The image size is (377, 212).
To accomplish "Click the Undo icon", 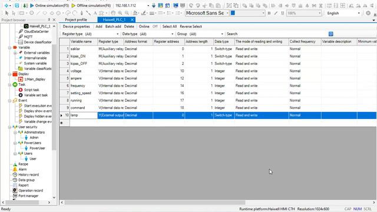I will pos(191,5).
